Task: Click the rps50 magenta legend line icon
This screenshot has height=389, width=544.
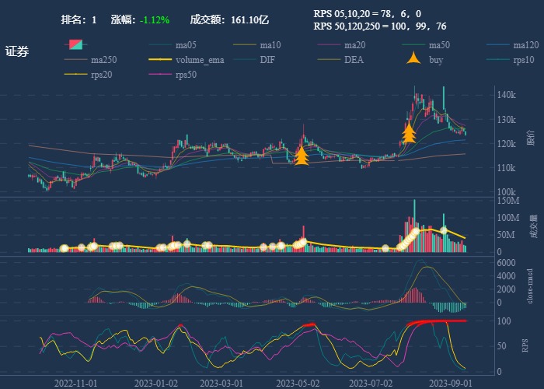Action: 159,75
